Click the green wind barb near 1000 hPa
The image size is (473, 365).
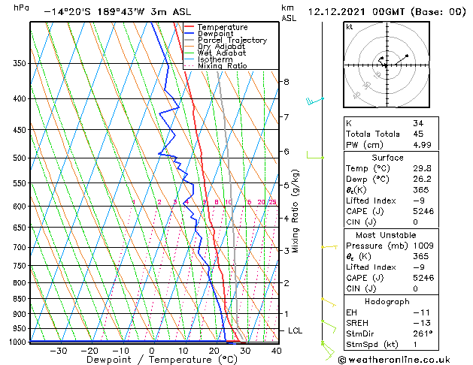[x=328, y=351]
